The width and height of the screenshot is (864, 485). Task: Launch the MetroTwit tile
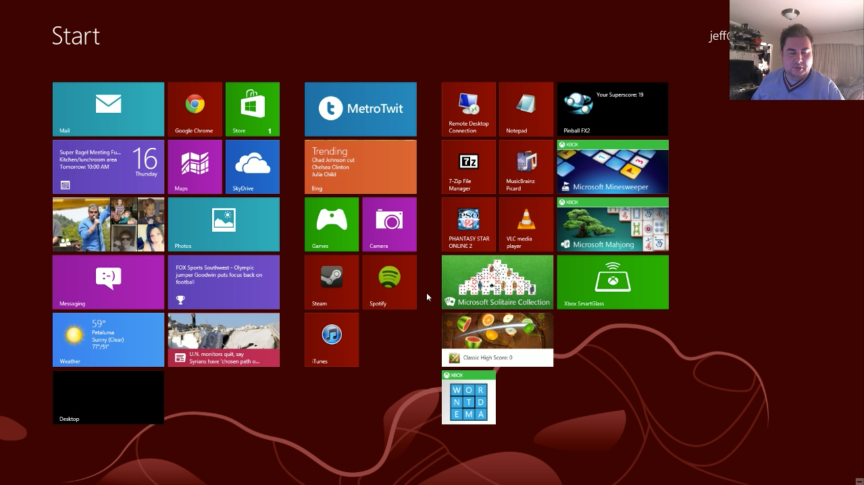pos(361,109)
